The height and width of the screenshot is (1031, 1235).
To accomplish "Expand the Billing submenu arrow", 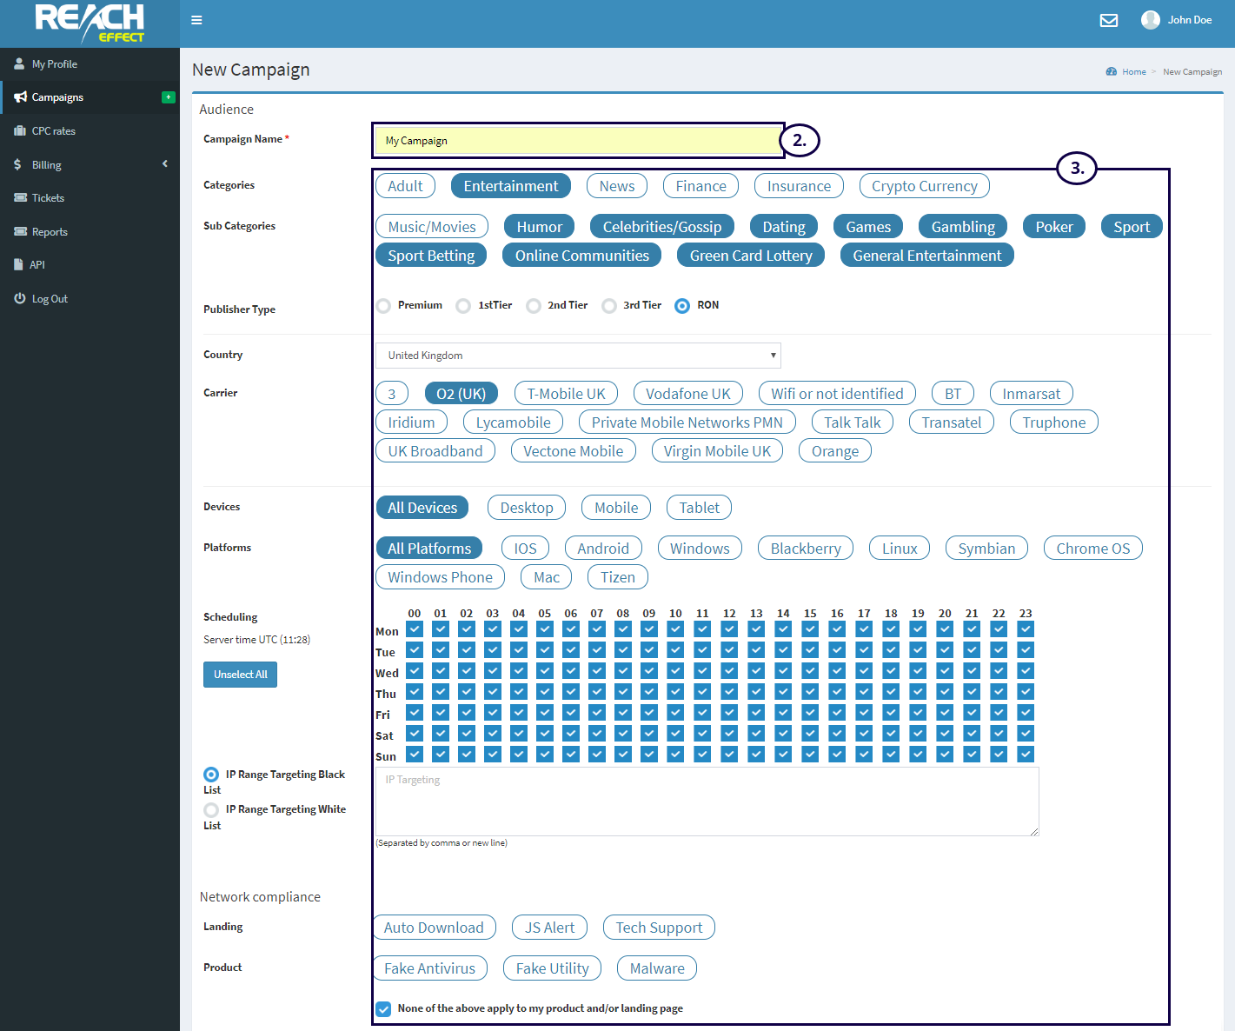I will tap(164, 164).
